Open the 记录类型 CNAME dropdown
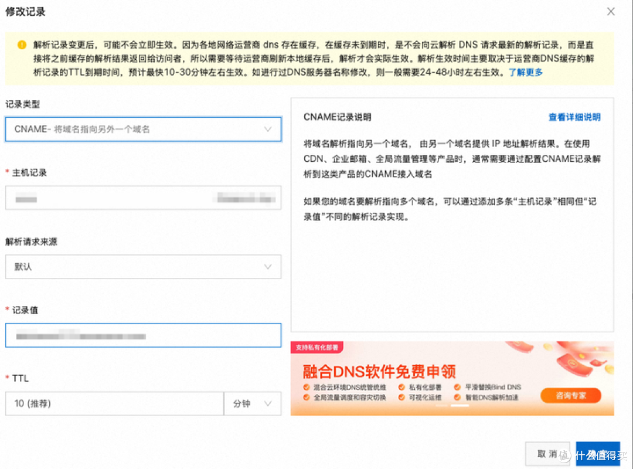This screenshot has height=469, width=633. coord(144,129)
